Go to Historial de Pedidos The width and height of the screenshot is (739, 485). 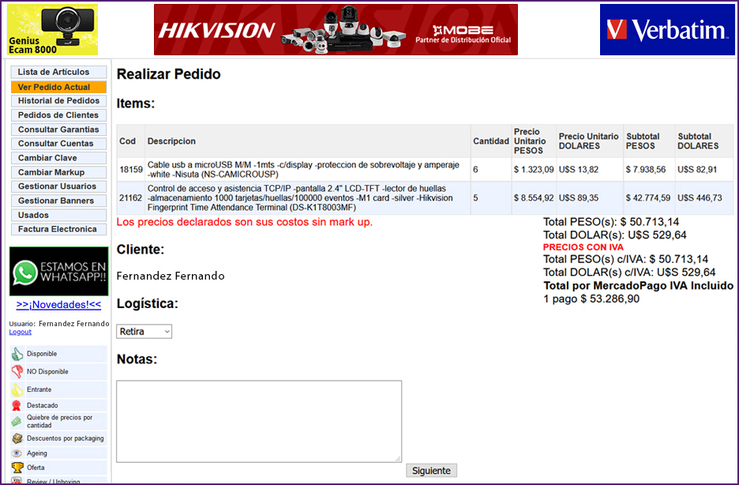[58, 101]
